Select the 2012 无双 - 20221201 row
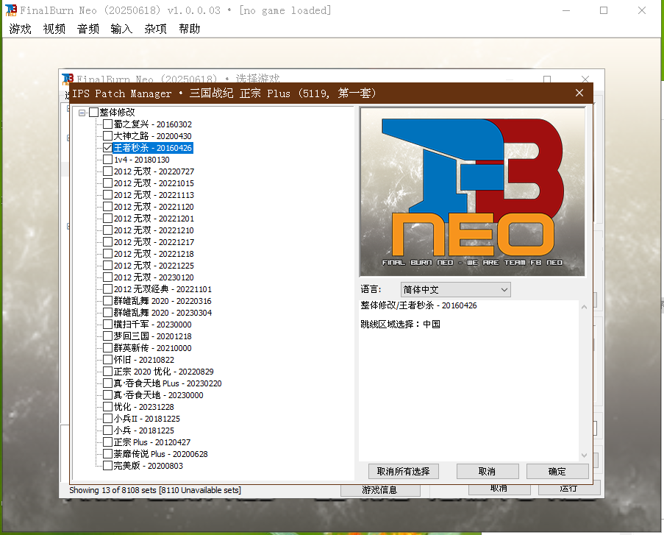The image size is (664, 535). tap(154, 219)
